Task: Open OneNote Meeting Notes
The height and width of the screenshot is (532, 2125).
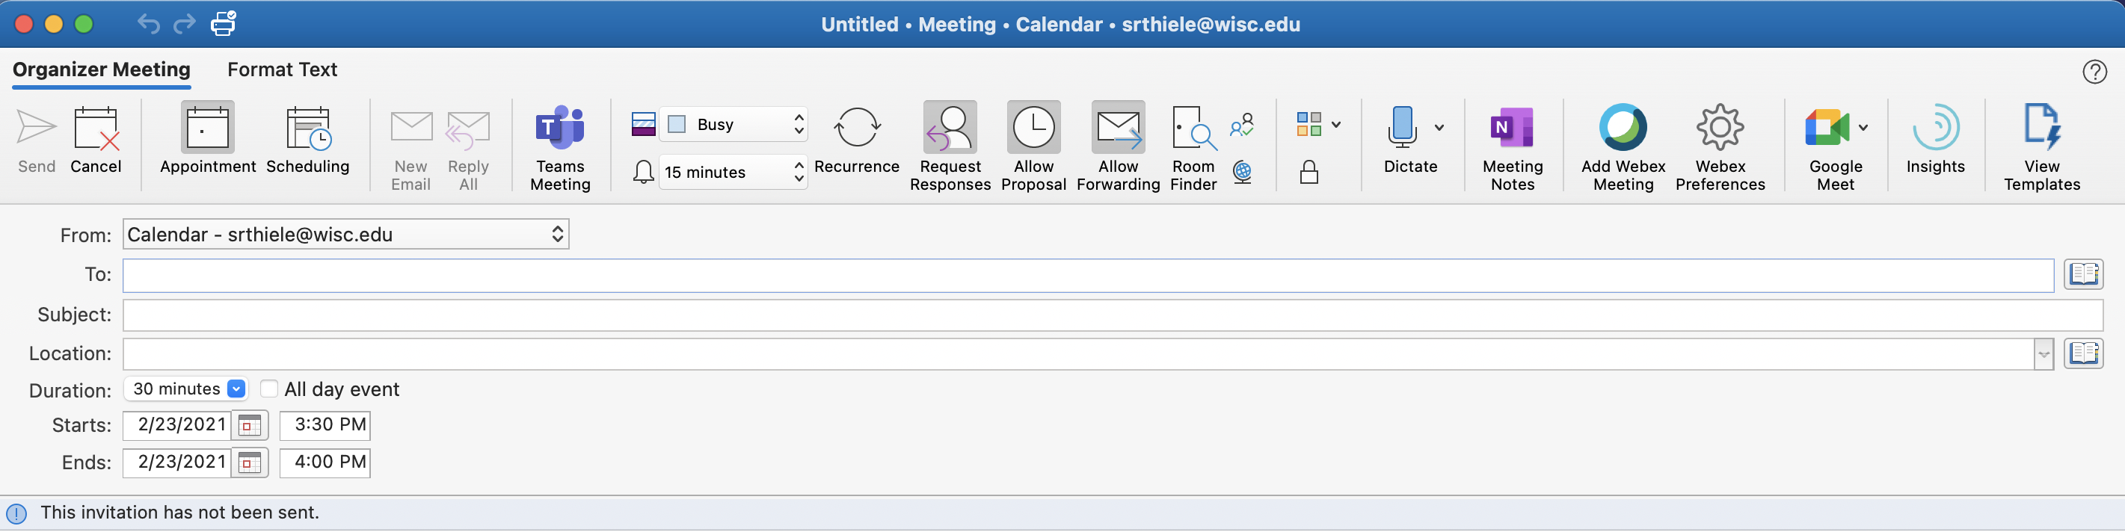Action: click(1512, 128)
